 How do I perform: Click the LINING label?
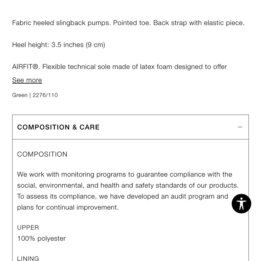pos(28,258)
